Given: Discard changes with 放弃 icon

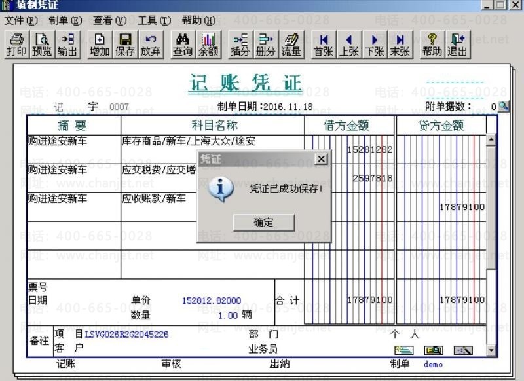Looking at the screenshot, I should pos(151,45).
